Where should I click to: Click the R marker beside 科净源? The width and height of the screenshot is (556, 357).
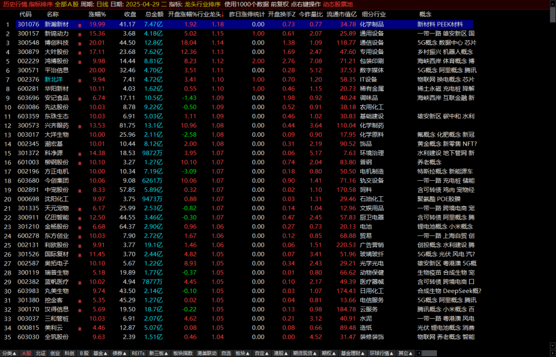[x=80, y=155]
